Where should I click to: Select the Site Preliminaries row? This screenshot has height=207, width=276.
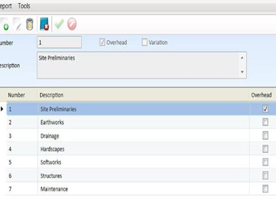coord(141,109)
